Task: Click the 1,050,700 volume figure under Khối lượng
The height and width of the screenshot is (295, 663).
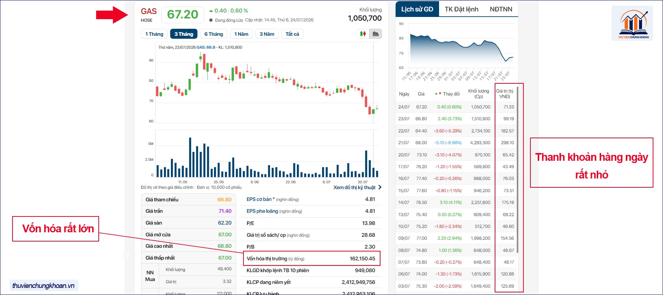Action: pos(365,18)
